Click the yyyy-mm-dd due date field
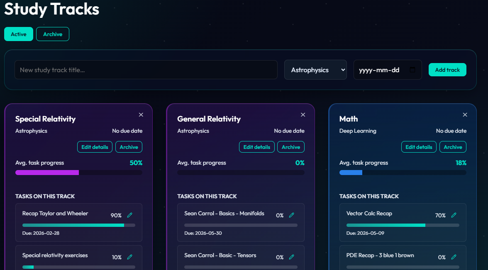The image size is (488, 270). pyautogui.click(x=388, y=70)
